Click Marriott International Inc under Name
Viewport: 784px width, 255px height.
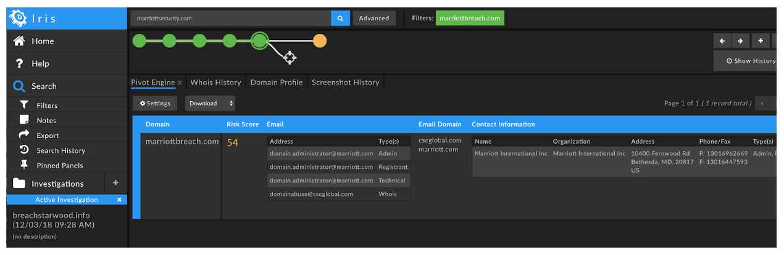511,153
